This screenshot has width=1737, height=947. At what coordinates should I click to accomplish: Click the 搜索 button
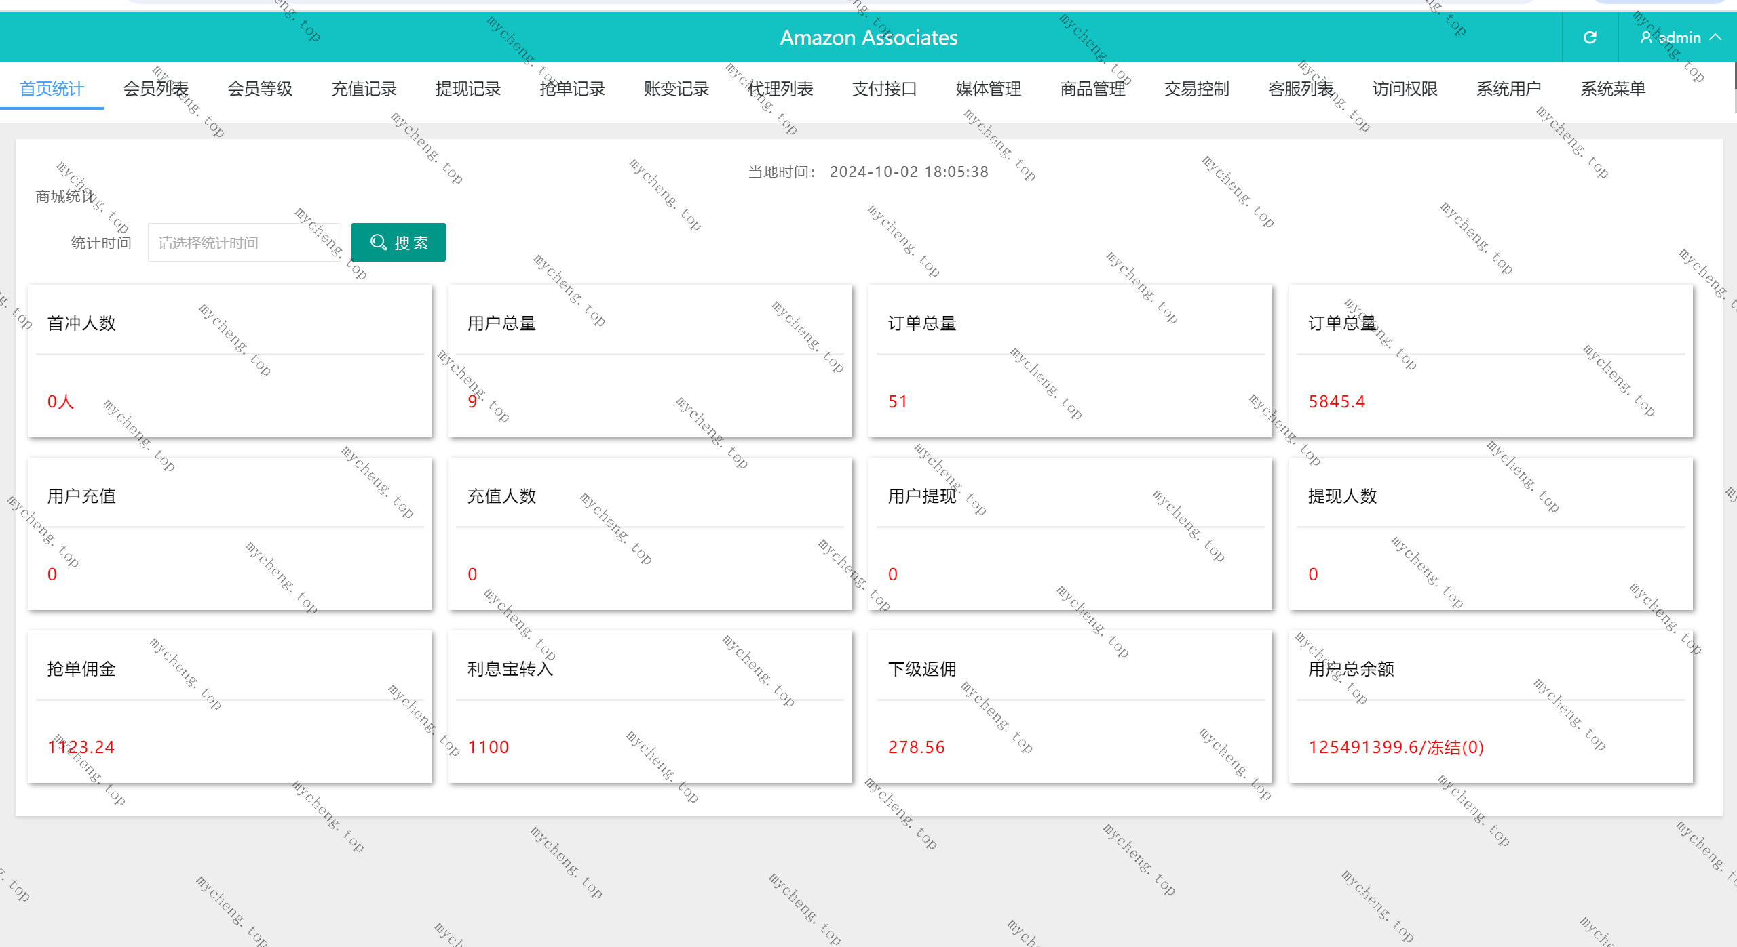click(x=398, y=243)
